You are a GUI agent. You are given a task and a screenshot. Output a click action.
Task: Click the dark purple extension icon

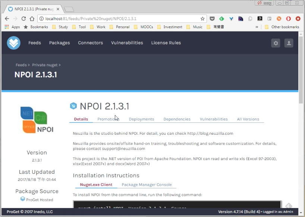[x=240, y=19]
